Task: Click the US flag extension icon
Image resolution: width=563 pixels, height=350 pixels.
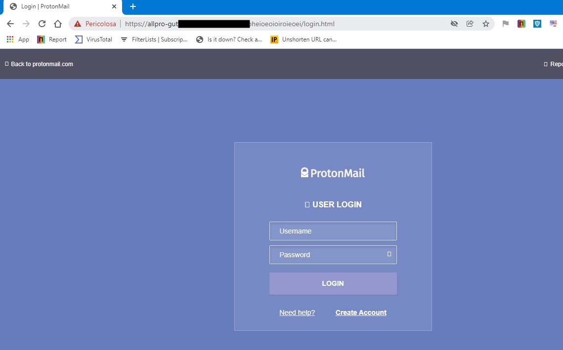Action: 553,24
